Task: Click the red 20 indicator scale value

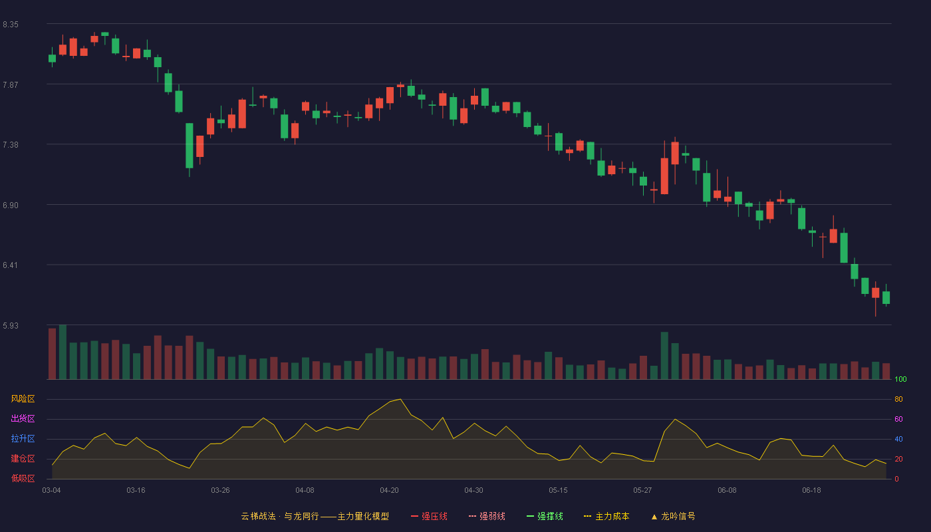Action: point(898,459)
